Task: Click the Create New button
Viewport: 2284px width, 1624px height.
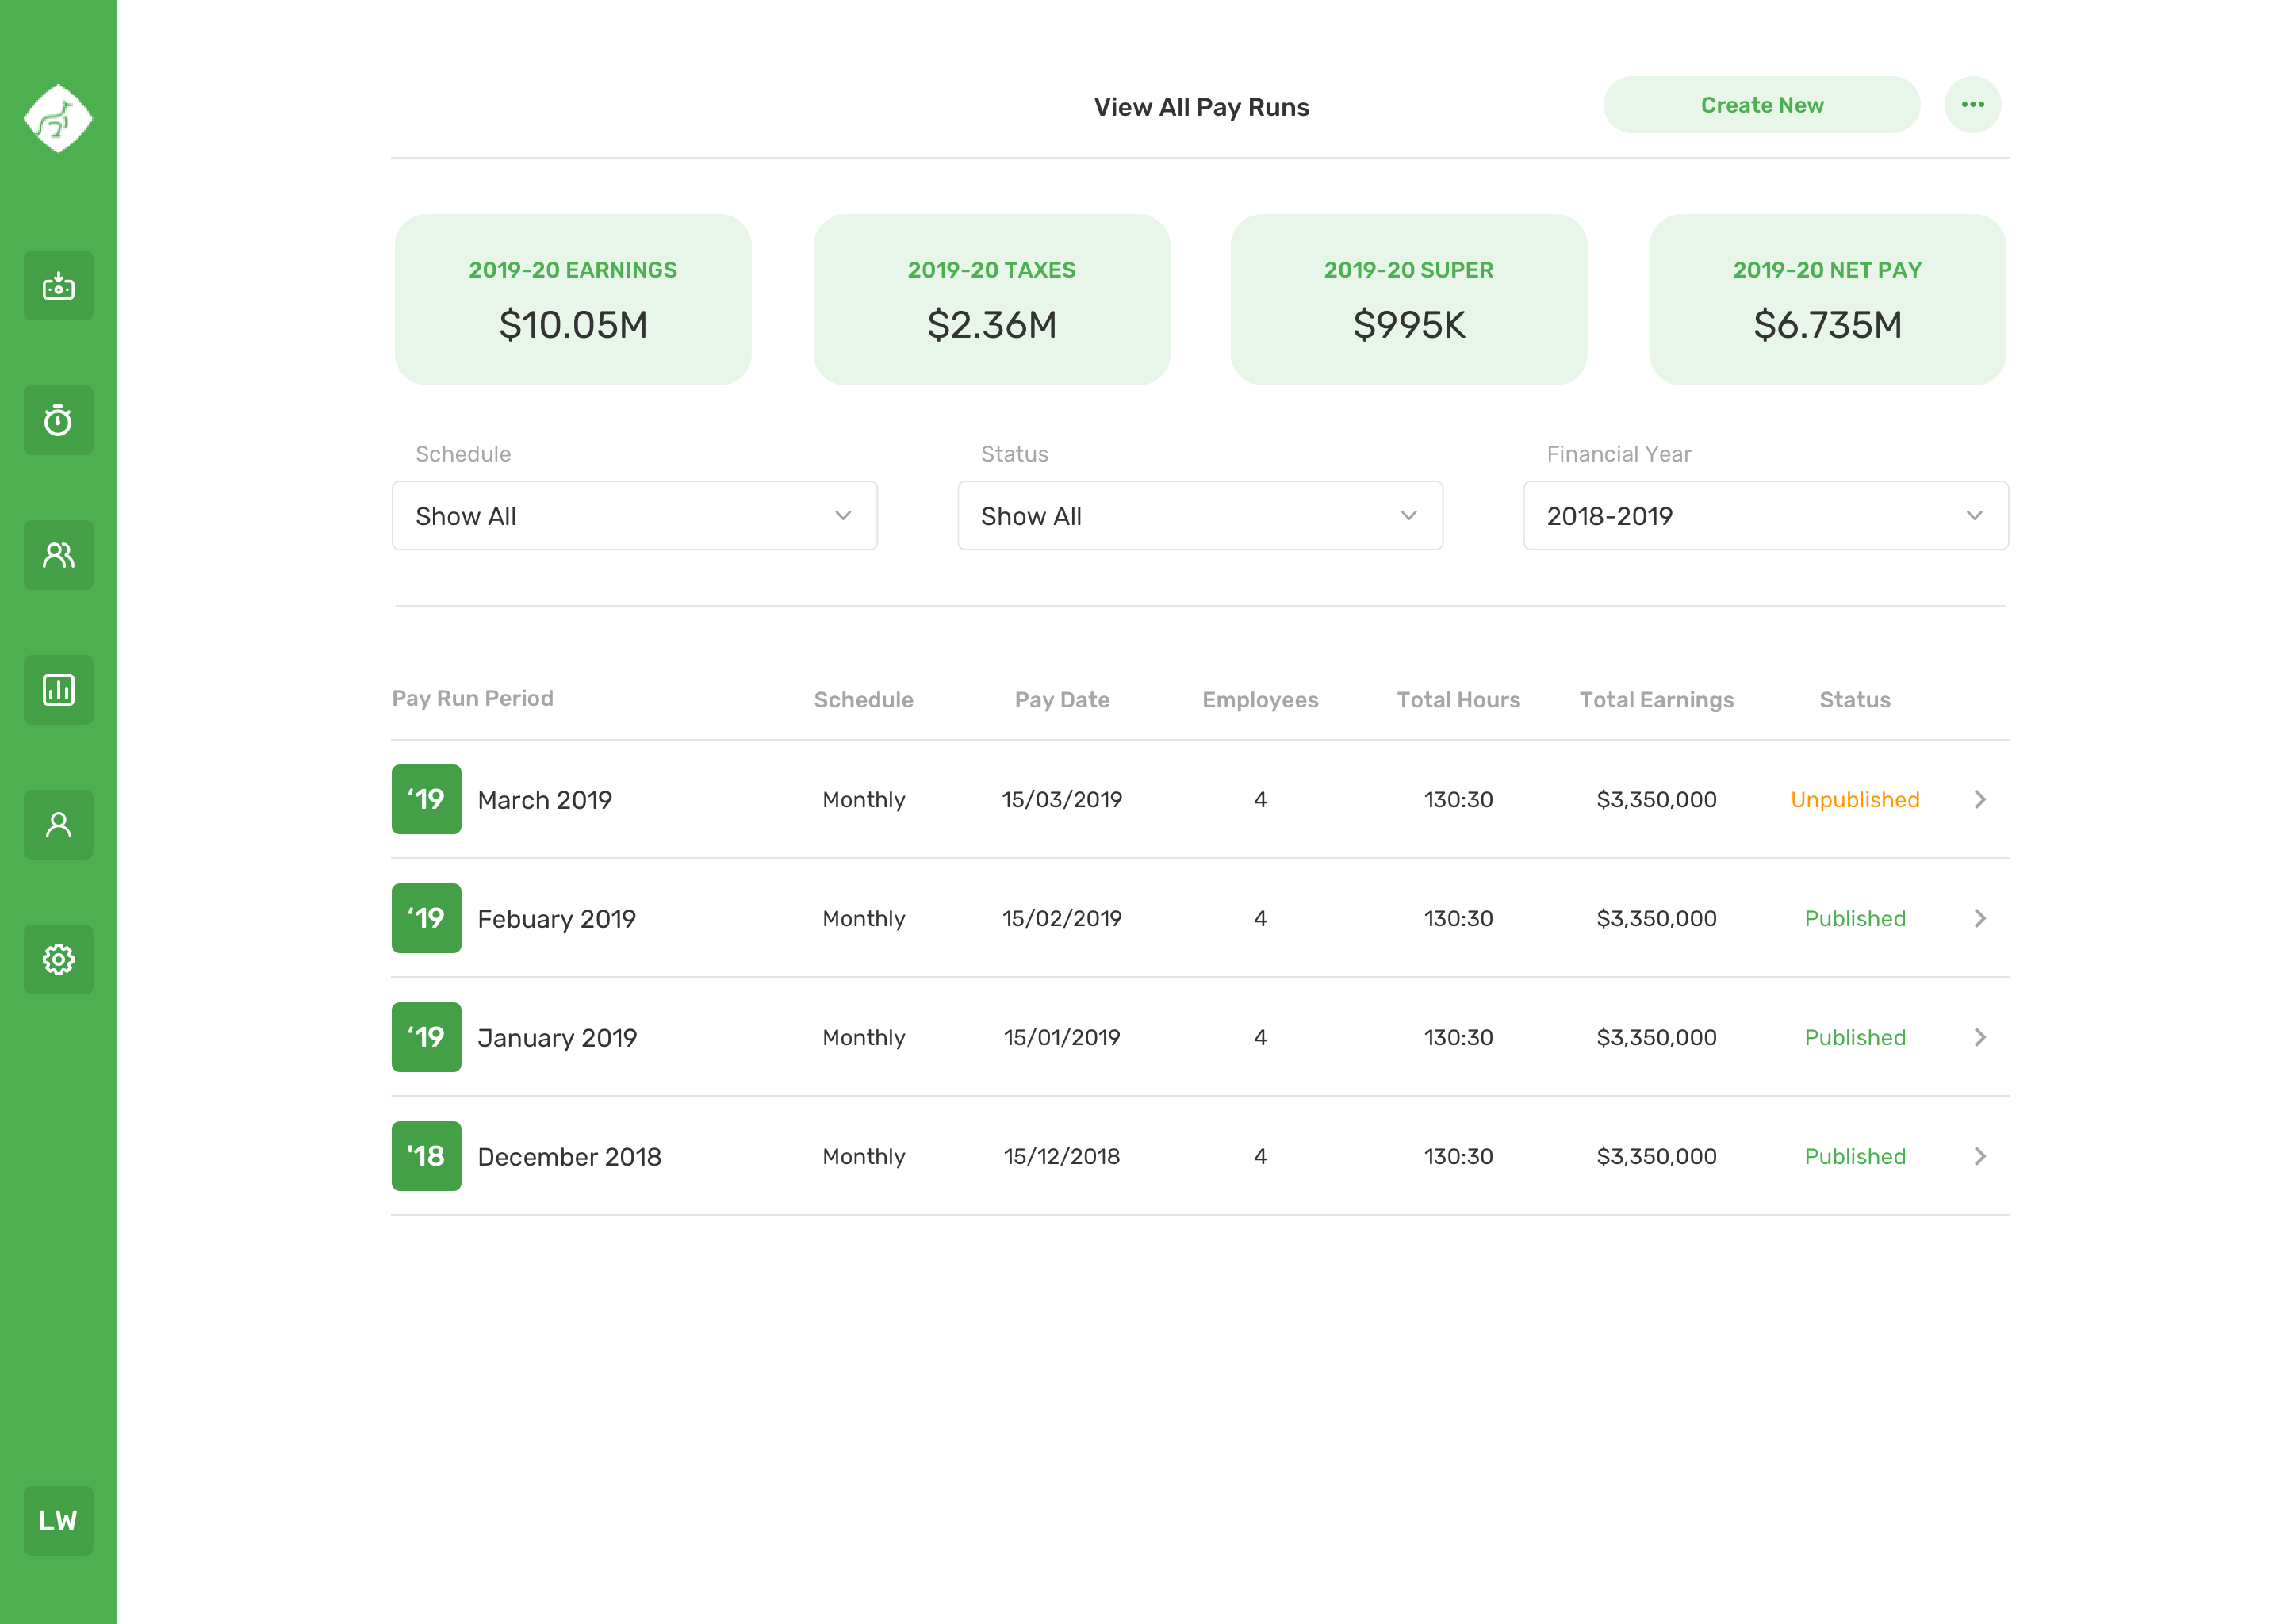Action: coord(1762,105)
